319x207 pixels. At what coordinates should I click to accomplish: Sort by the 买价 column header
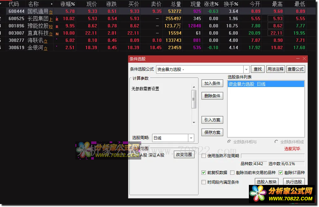134,4
